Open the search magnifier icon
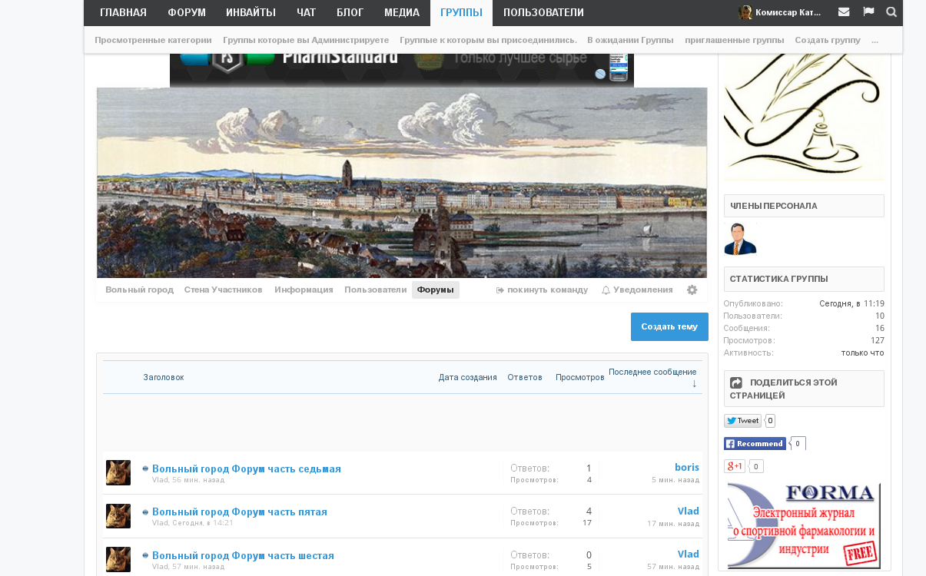Image resolution: width=926 pixels, height=576 pixels. click(x=891, y=12)
